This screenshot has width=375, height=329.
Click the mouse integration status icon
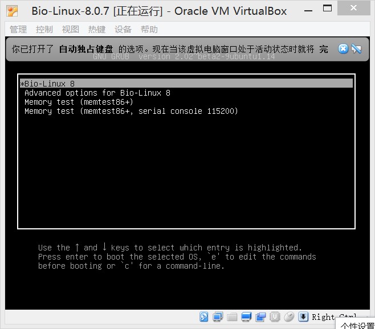[289, 317]
